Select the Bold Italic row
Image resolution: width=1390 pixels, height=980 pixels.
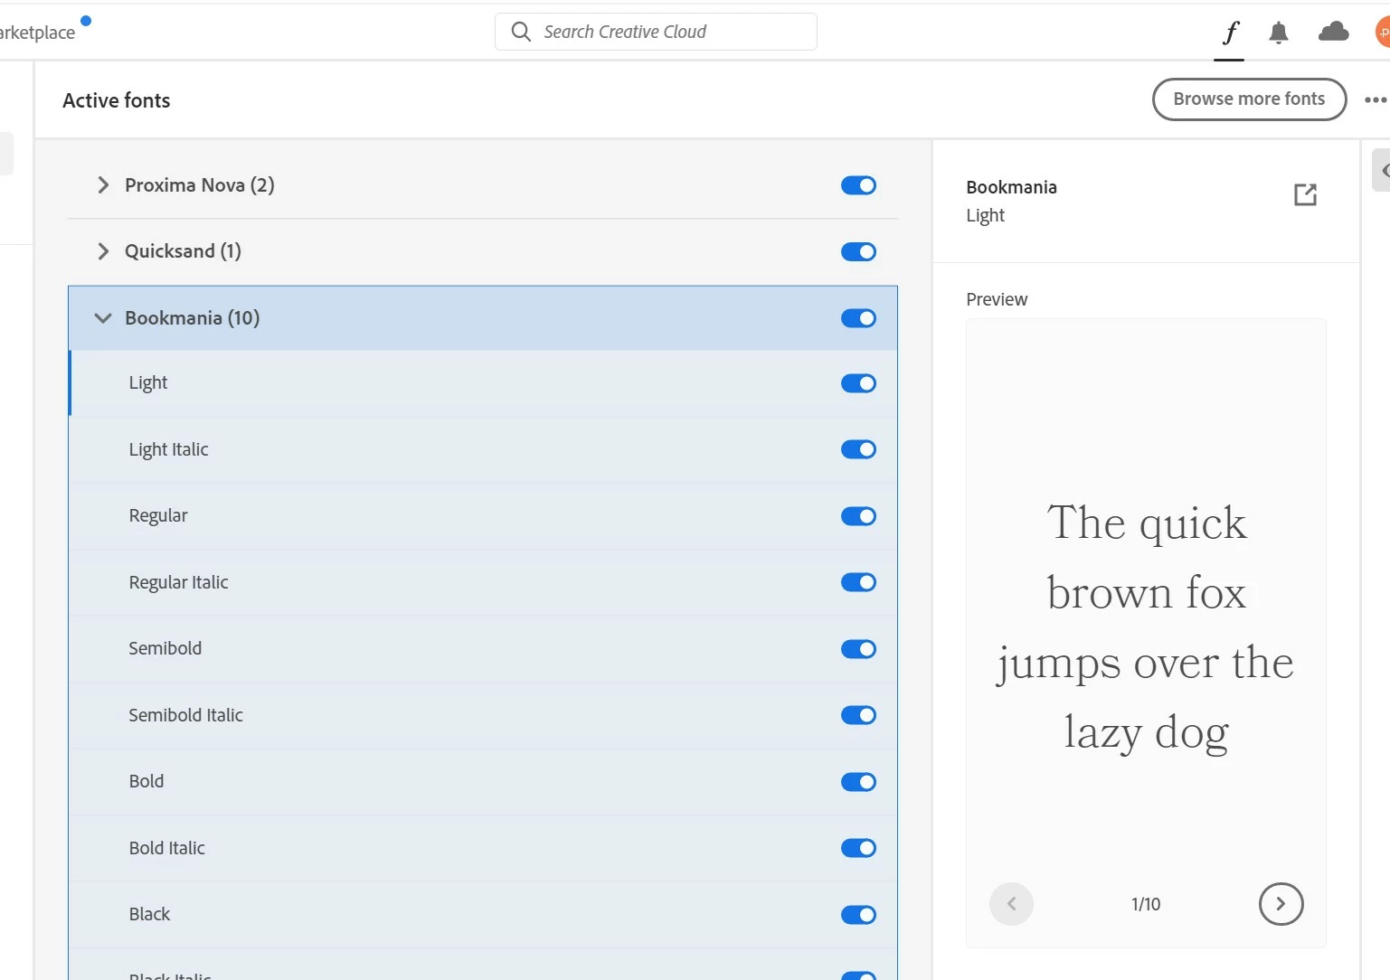coord(483,848)
